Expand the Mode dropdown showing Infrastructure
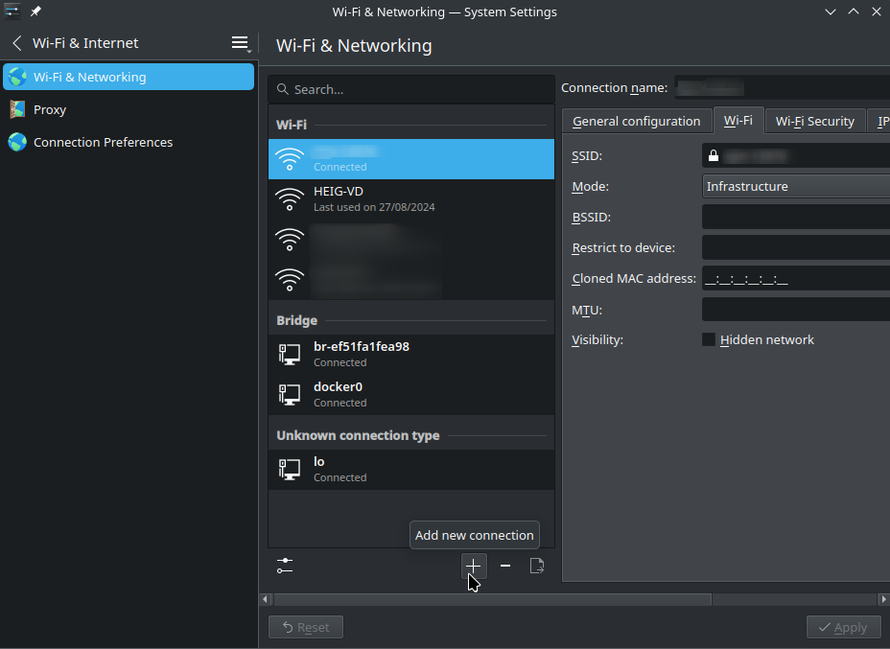Image resolution: width=890 pixels, height=649 pixels. [x=796, y=186]
